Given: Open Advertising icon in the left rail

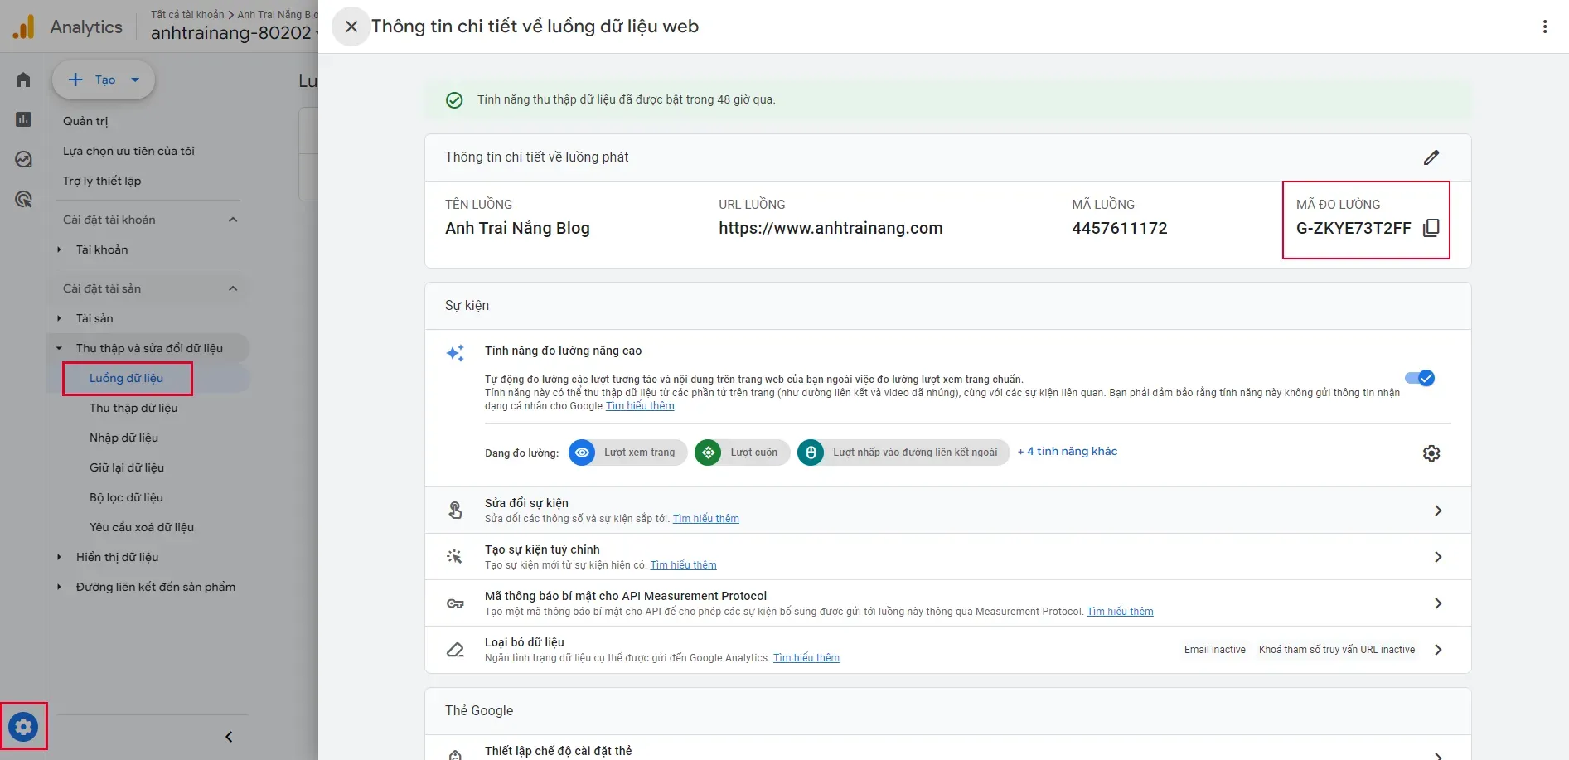Looking at the screenshot, I should (23, 199).
